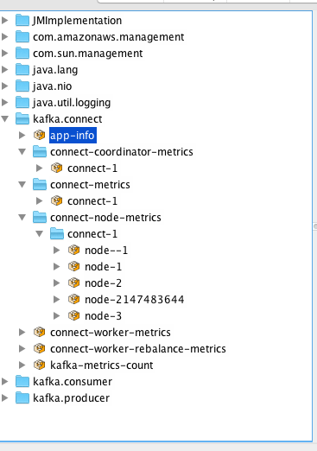
Task: Collapse the connect-metrics folder
Action: click(22, 184)
